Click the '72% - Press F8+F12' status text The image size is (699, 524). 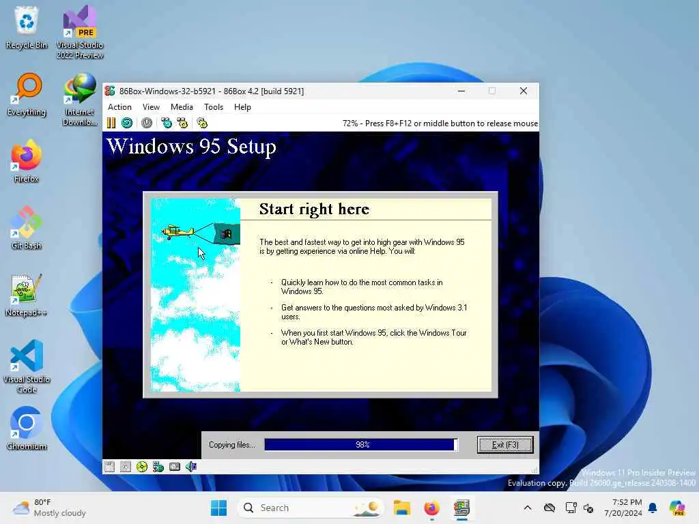440,123
